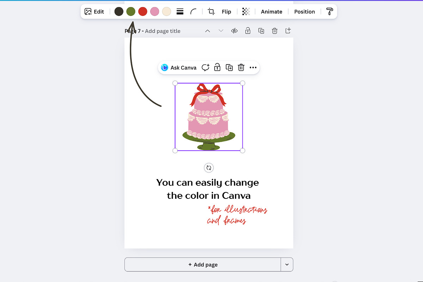Duplicate page 7
Screen dimensions: 423x282
pyautogui.click(x=261, y=31)
